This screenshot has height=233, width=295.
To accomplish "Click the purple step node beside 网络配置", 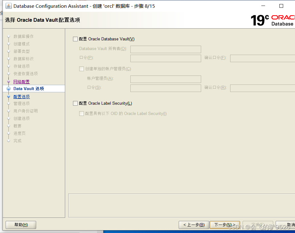I will pos(8,81).
